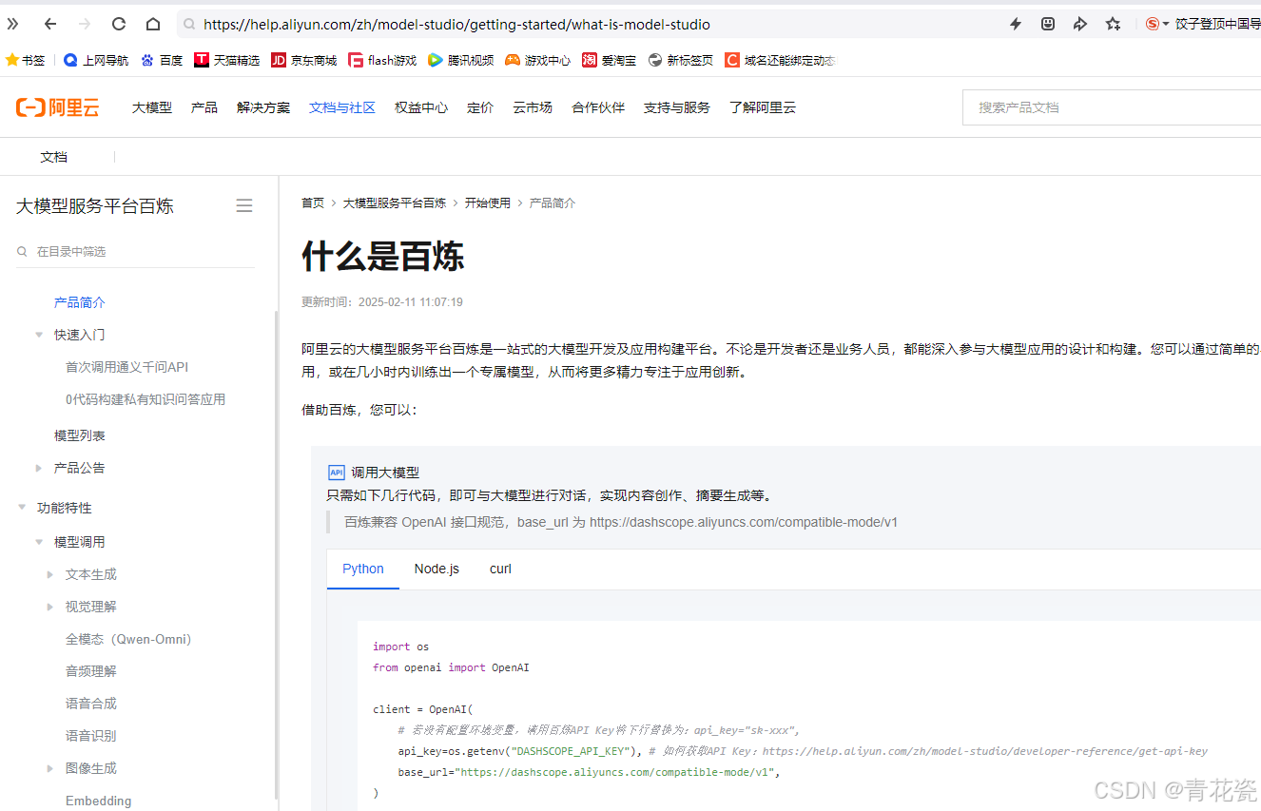The height and width of the screenshot is (811, 1261).
Task: Open the 游戏中心 bookmark
Action: (538, 60)
